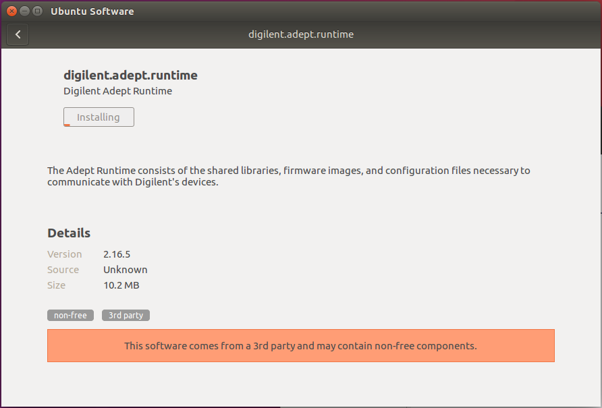Click the Ubuntu Software window title
The width and height of the screenshot is (602, 408).
[x=92, y=11]
